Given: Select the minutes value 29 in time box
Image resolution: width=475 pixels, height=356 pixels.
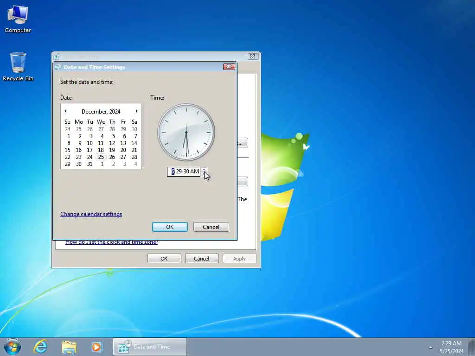Looking at the screenshot, I should tap(179, 172).
